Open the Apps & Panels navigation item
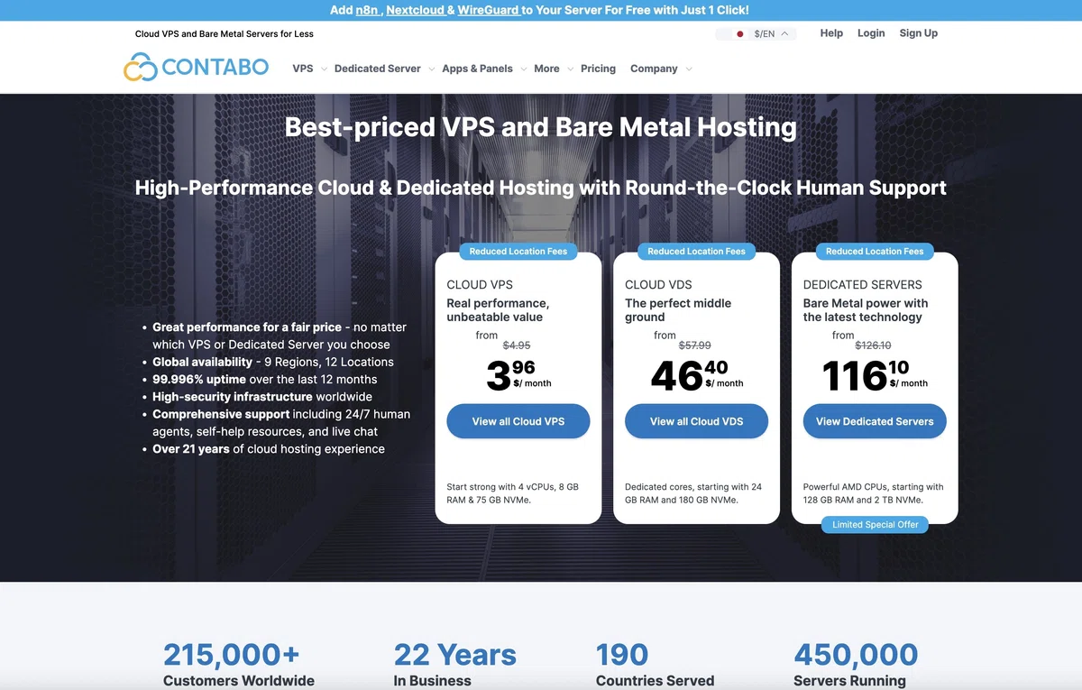The image size is (1082, 690). 477,69
